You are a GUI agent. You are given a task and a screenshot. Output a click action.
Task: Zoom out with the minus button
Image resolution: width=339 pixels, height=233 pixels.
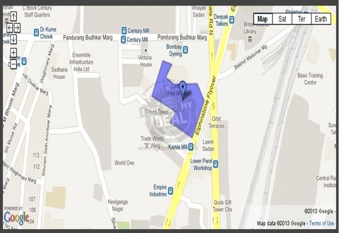(14, 64)
